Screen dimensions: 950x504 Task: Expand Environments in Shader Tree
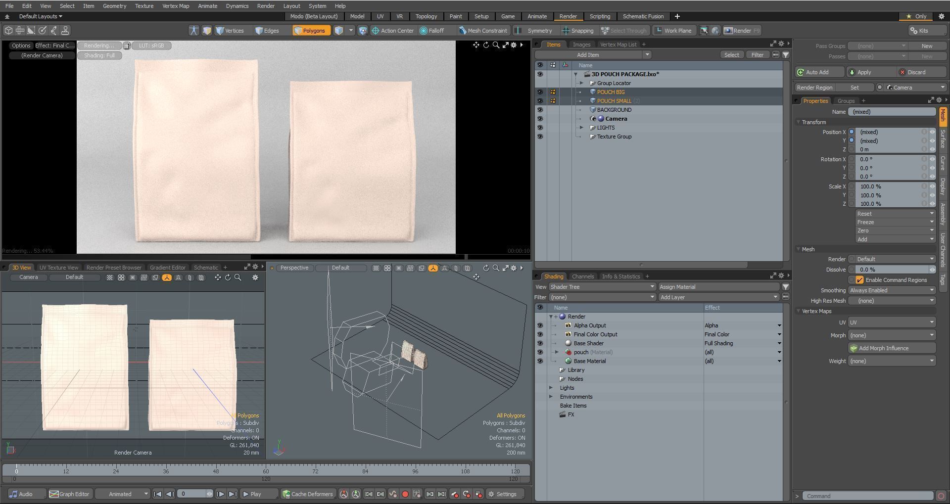[551, 397]
